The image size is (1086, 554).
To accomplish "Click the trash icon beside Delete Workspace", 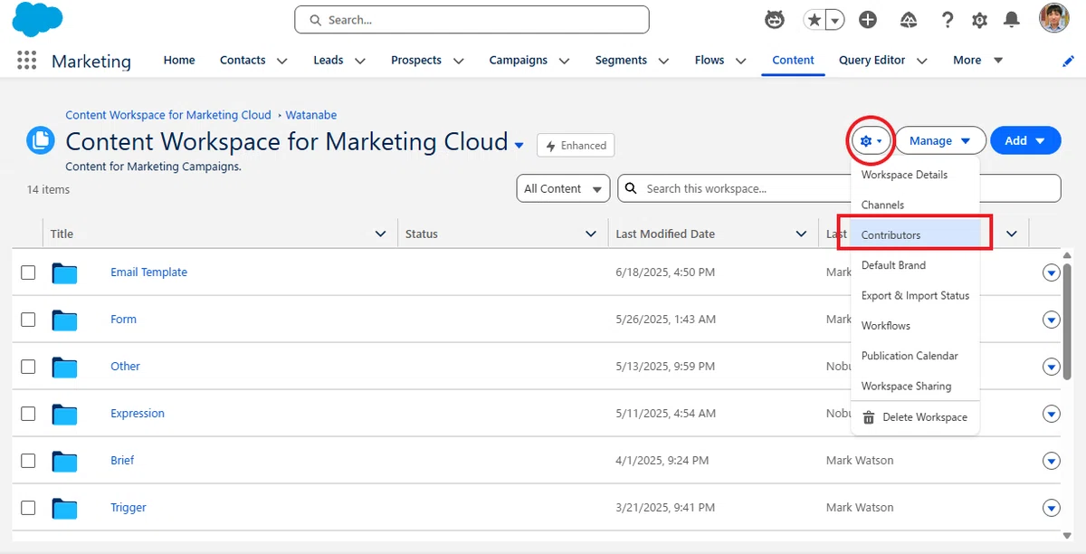I will coord(869,417).
